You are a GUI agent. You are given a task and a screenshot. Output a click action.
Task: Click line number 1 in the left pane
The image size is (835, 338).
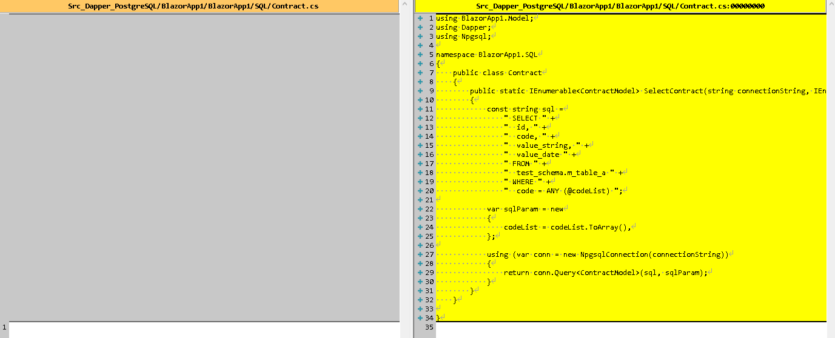click(x=4, y=327)
